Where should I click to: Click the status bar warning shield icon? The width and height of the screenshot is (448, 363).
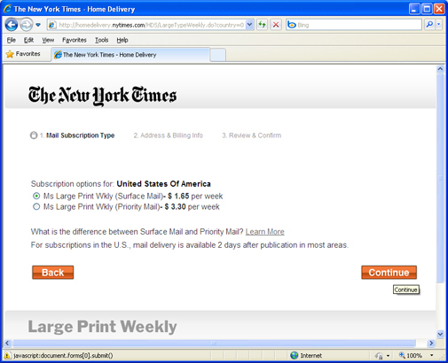click(x=7, y=355)
